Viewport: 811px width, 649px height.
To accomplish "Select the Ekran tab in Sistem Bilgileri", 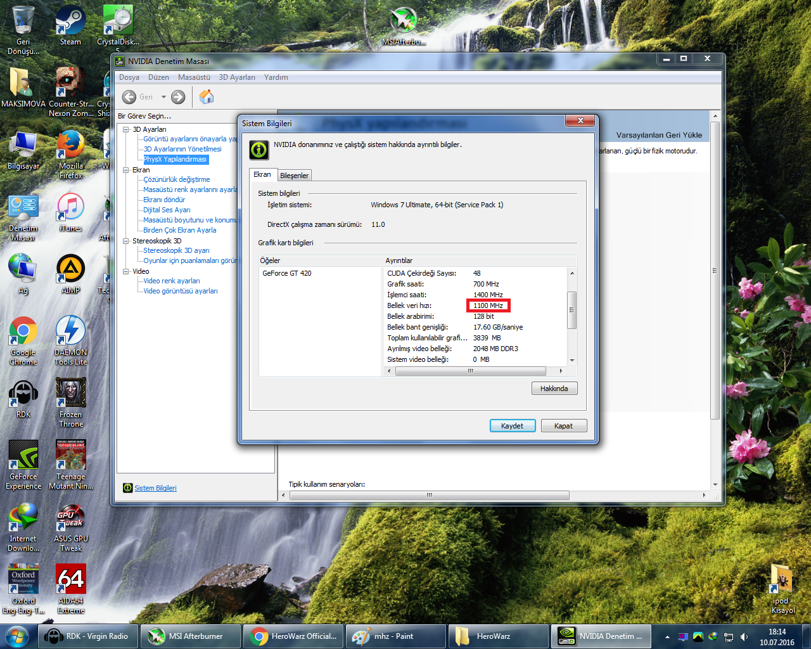I will pos(262,174).
